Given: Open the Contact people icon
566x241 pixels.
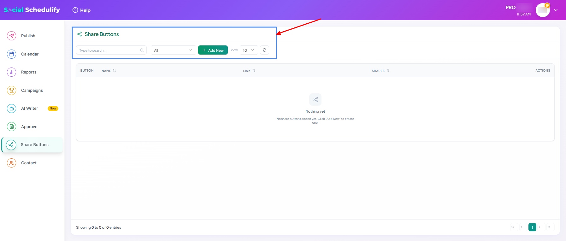Looking at the screenshot, I should pos(12,163).
